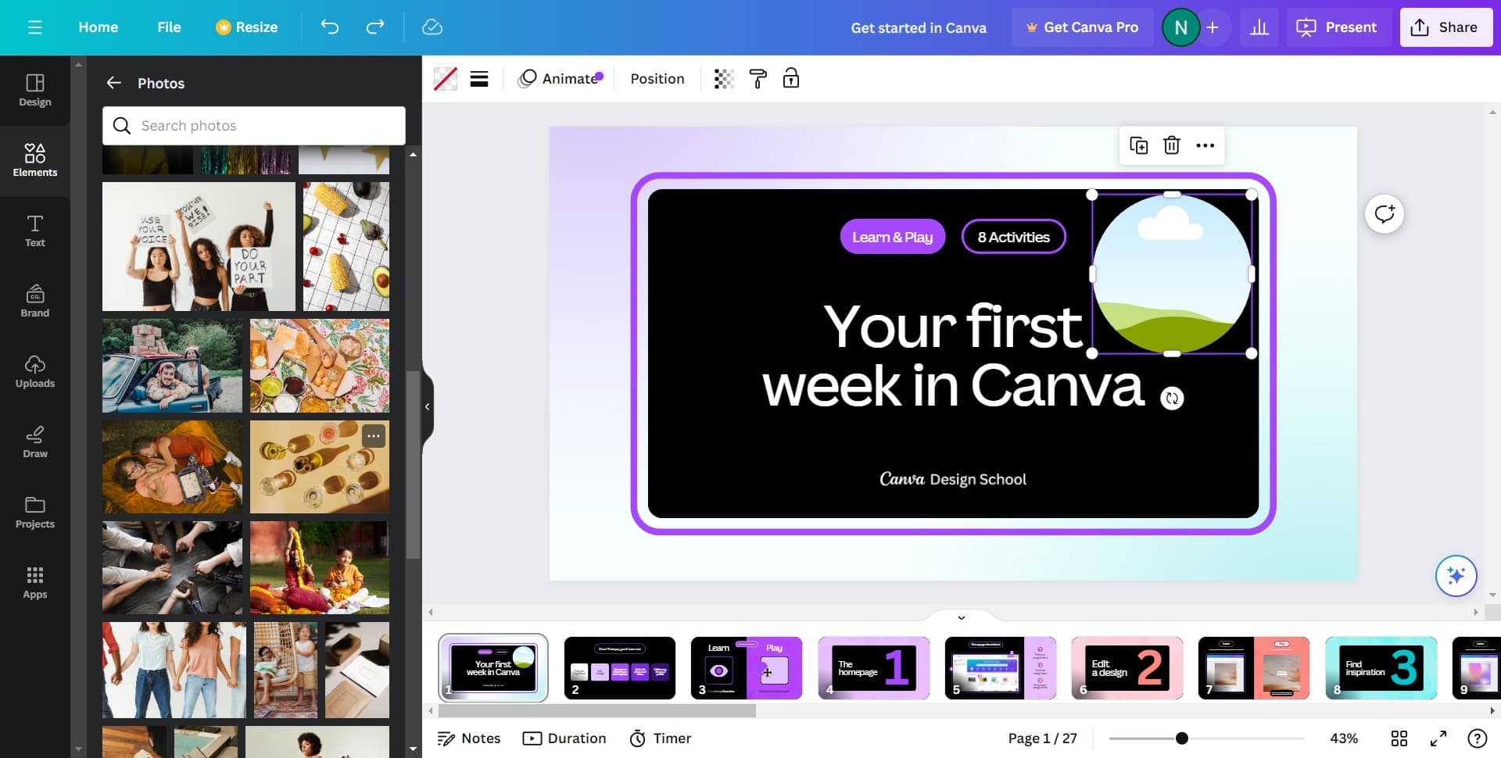This screenshot has width=1501, height=758.
Task: Open the transparency checkerboard icon
Action: (724, 79)
